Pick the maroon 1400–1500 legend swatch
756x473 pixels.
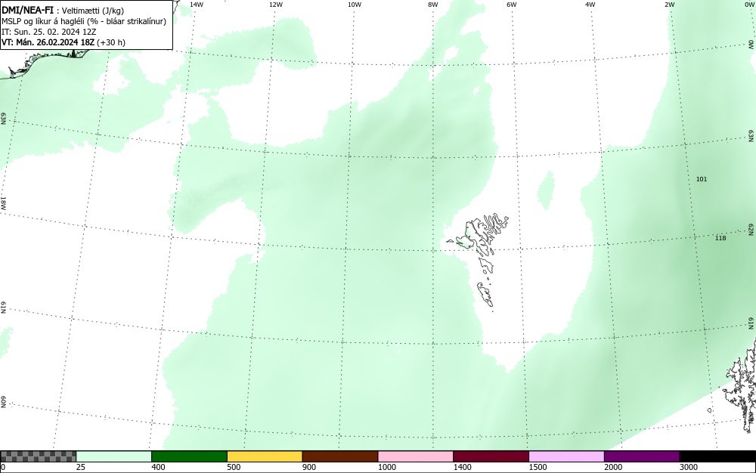click(491, 456)
